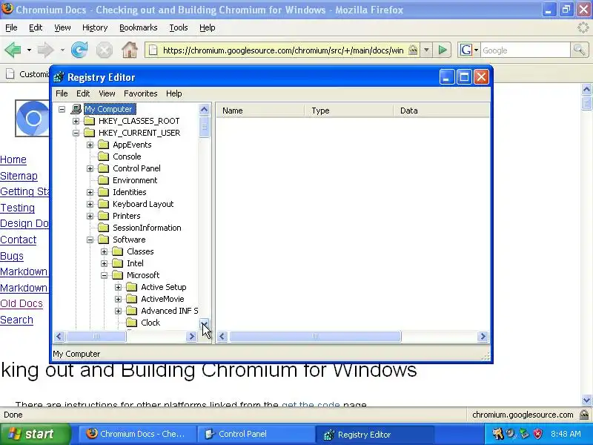Follow the Old Docs link
Image resolution: width=593 pixels, height=445 pixels.
point(21,303)
